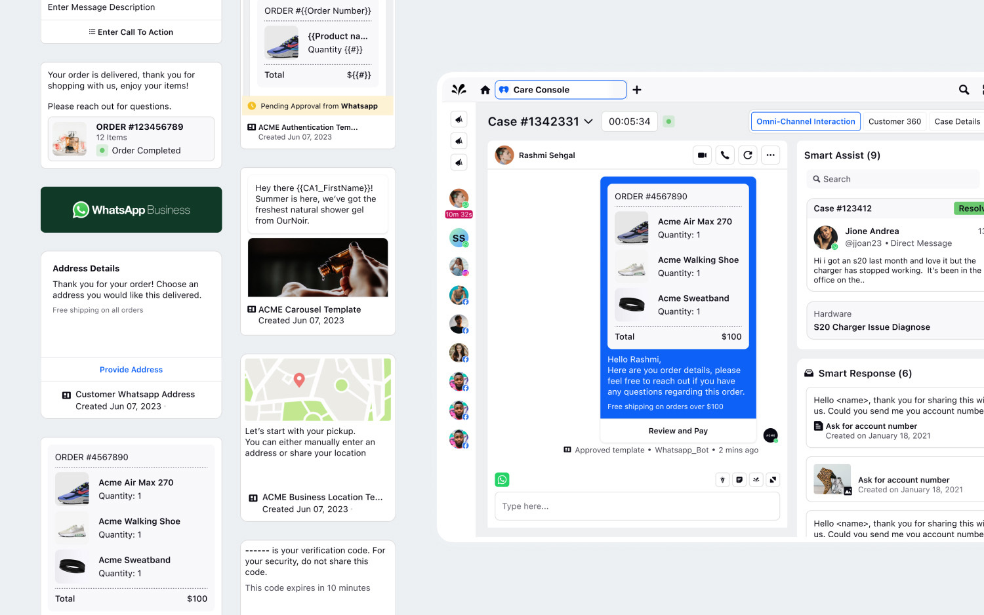
Task: Click the ACME Carousel Template title
Action: point(310,309)
